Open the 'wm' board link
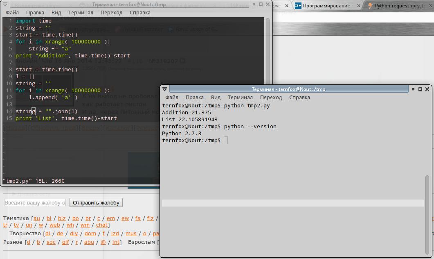 (x=85, y=225)
